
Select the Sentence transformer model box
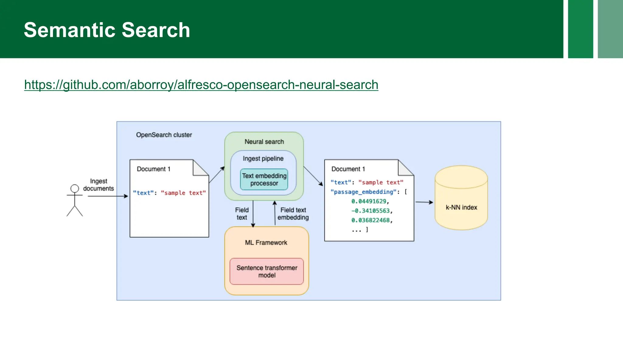[x=267, y=271]
